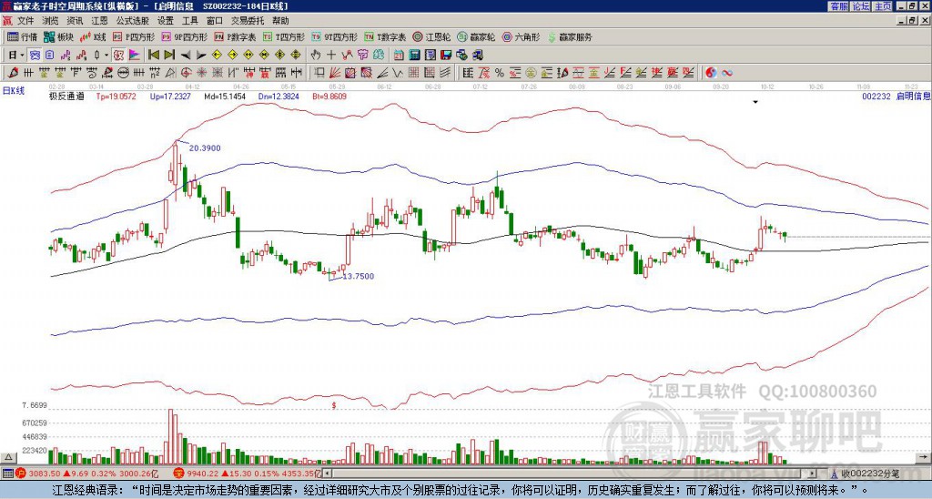This screenshot has width=932, height=499.
Task: Open the 行情 quotes view
Action: (x=22, y=36)
